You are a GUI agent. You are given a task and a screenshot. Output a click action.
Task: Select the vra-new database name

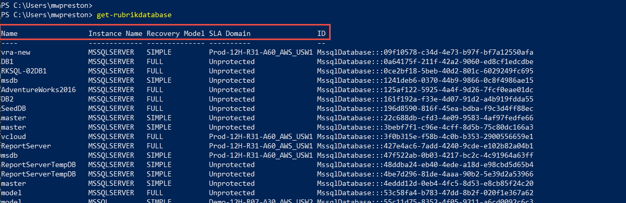tap(16, 52)
